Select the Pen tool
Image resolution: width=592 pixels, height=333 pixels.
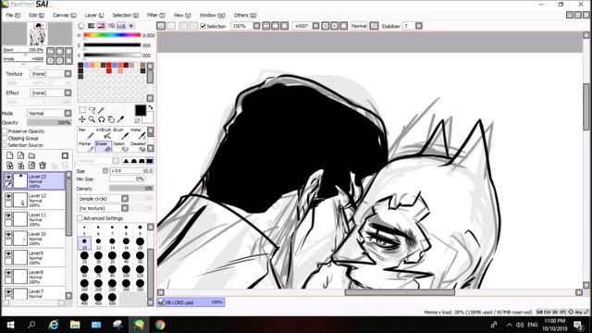point(86,133)
